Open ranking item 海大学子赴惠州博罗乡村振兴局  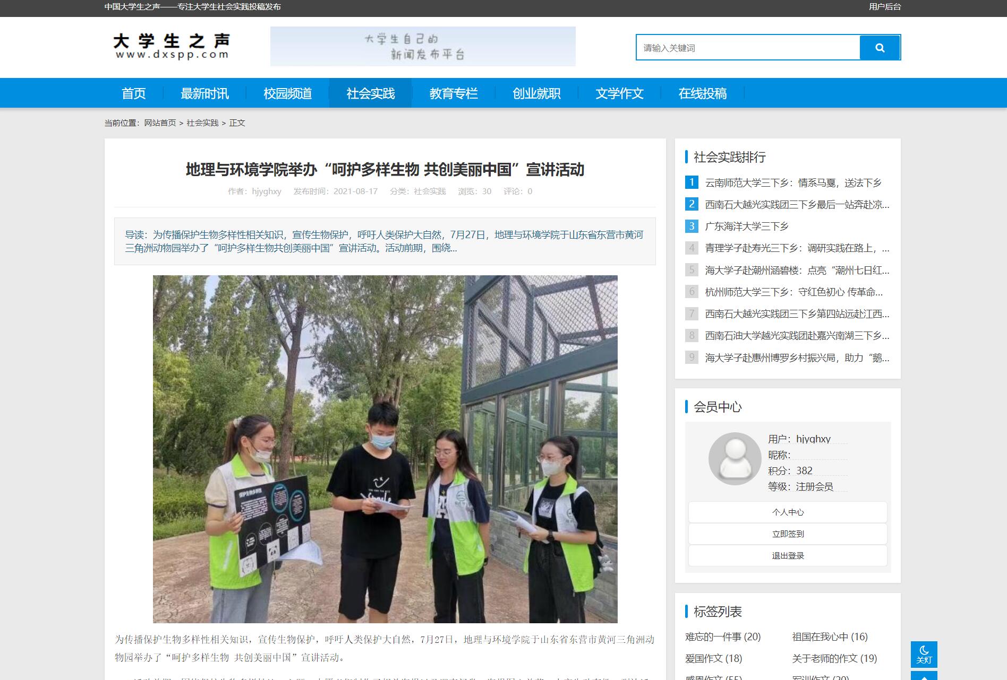point(797,358)
